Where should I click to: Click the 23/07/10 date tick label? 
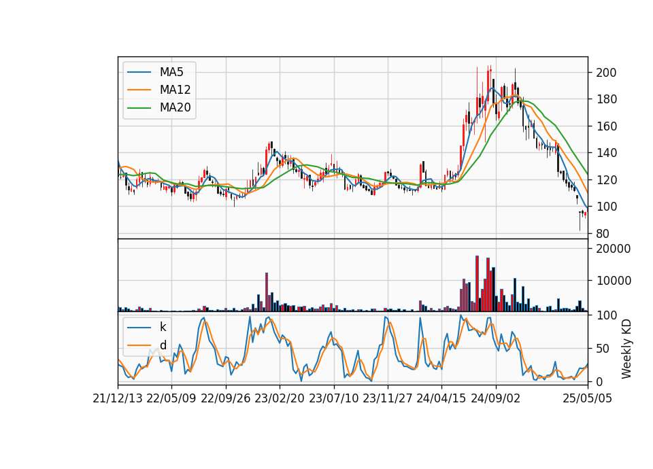(333, 398)
